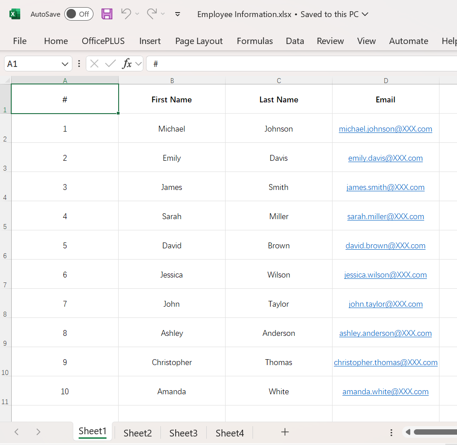
Task: Add a new sheet with the plus button
Action: point(285,432)
